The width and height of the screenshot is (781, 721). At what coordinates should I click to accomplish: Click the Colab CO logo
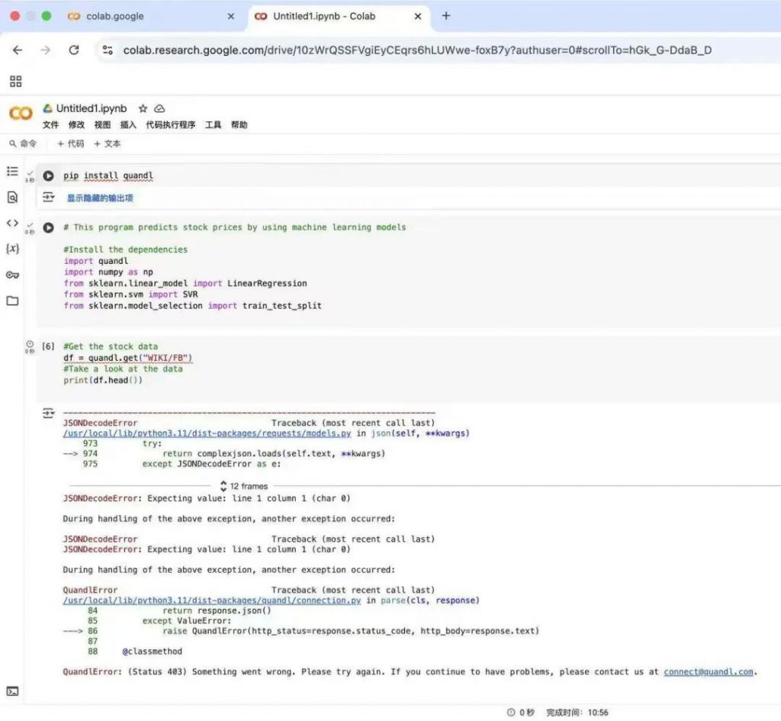(21, 114)
